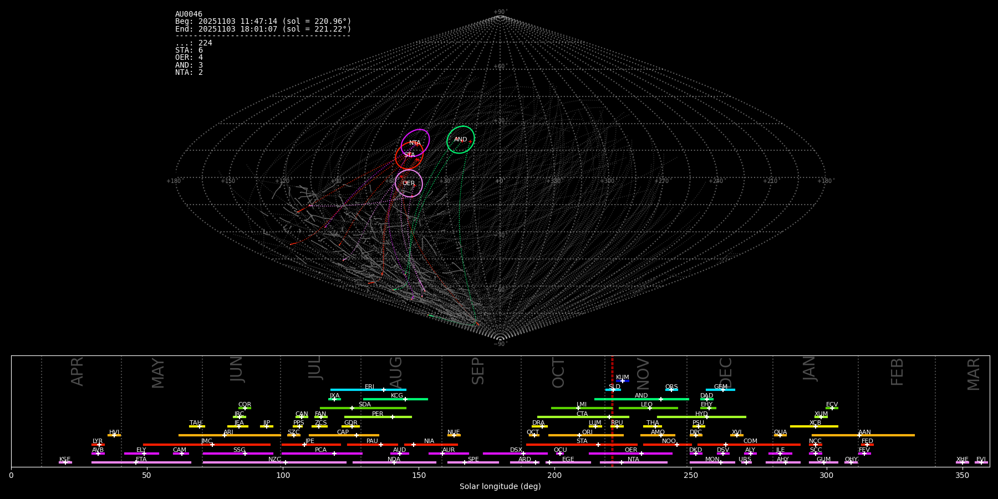Viewport: 998px width, 499px height.
Task: Select the SDA shower label in the timeline
Action: 365,405
